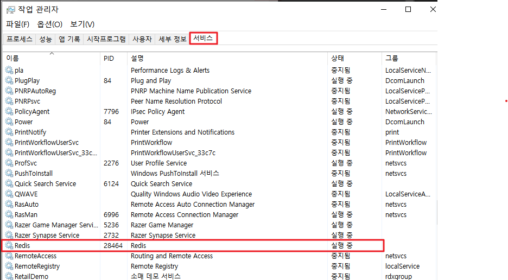The width and height of the screenshot is (508, 280).
Task: Click the gear icon beside Redis name
Action: [x=9, y=246]
